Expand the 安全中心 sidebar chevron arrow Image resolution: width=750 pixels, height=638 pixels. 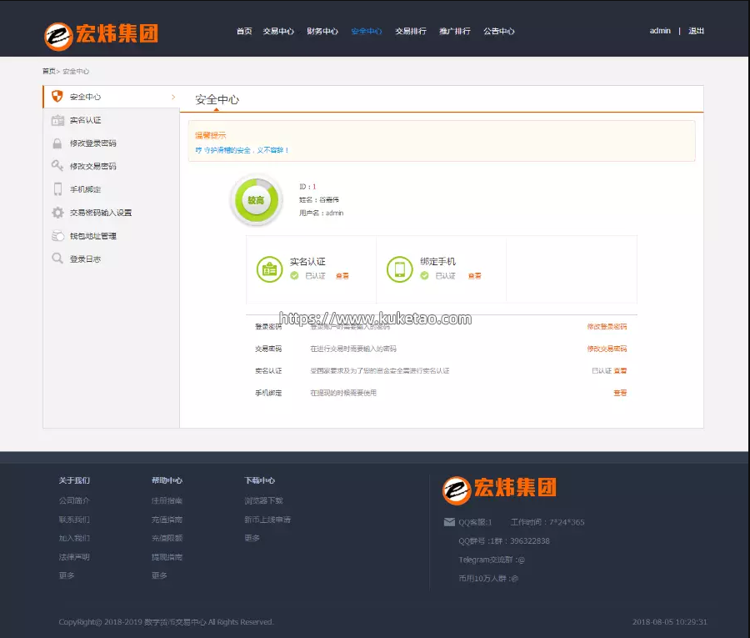click(173, 97)
